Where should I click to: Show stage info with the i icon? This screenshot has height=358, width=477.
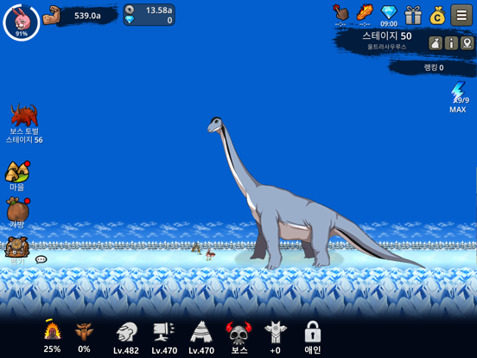tap(451, 43)
